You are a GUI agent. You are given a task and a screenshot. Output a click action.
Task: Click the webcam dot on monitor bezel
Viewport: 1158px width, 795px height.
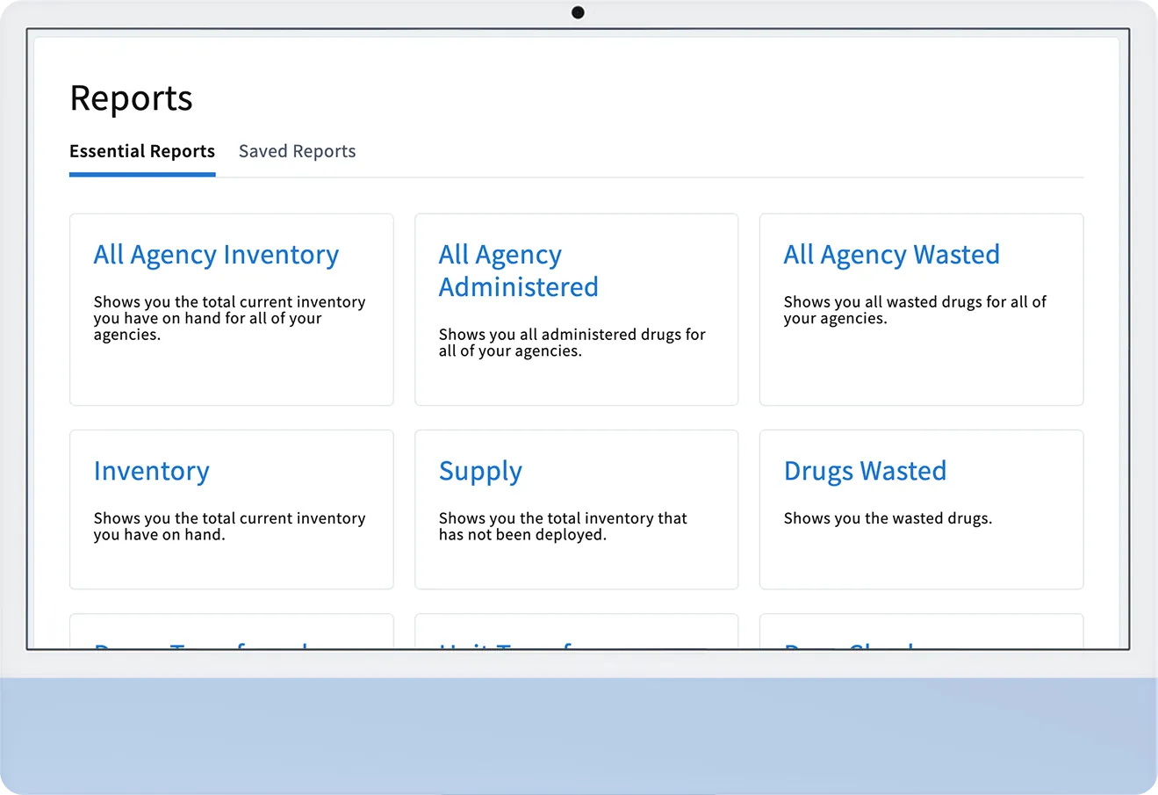coord(578,12)
